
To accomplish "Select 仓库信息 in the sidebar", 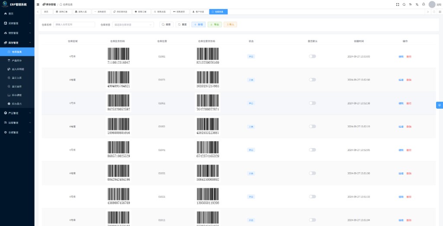I will [x=17, y=52].
